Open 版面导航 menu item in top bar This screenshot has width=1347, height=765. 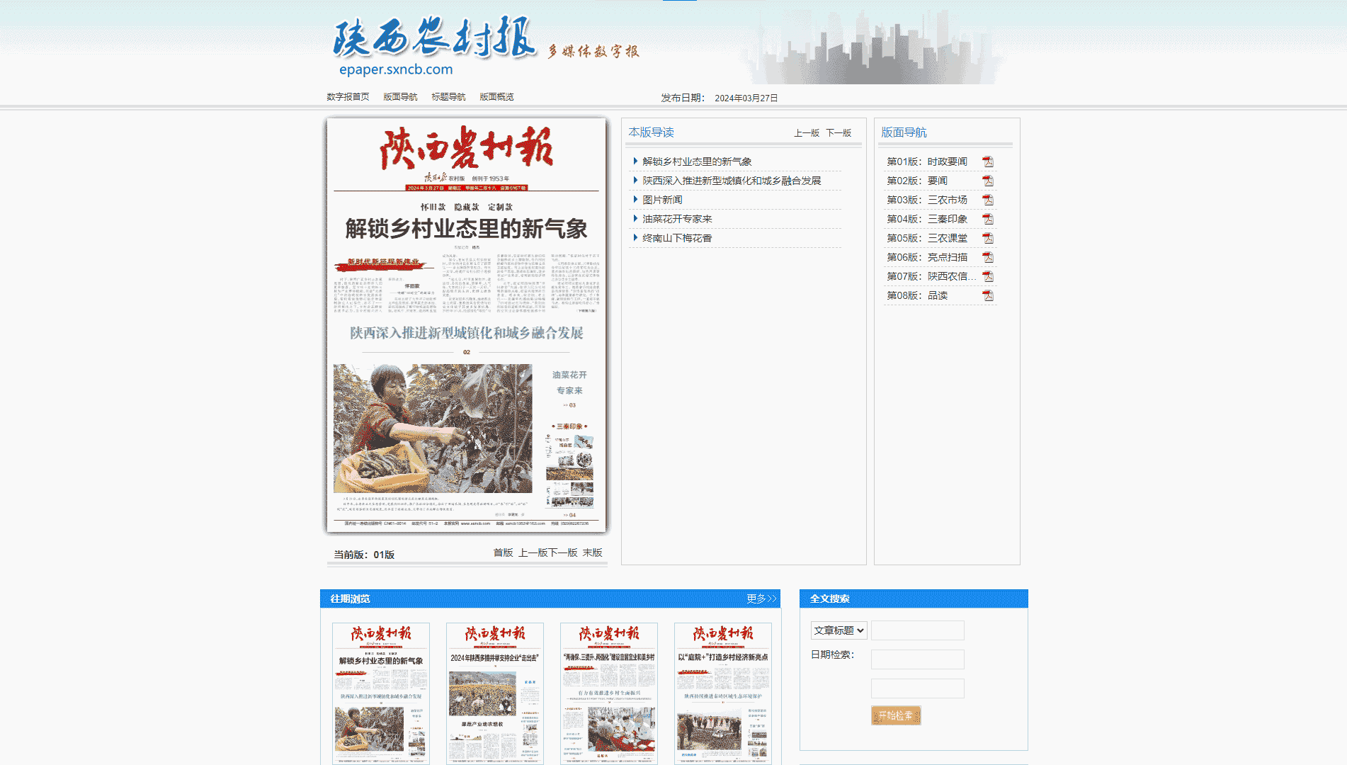pyautogui.click(x=400, y=97)
